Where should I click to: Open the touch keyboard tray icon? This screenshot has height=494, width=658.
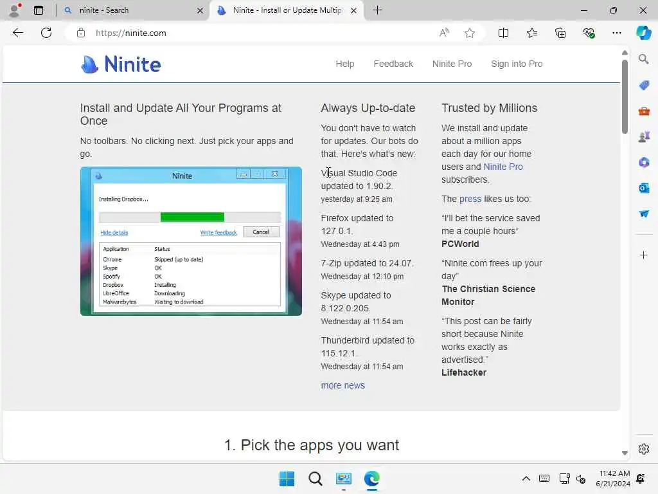pos(544,479)
